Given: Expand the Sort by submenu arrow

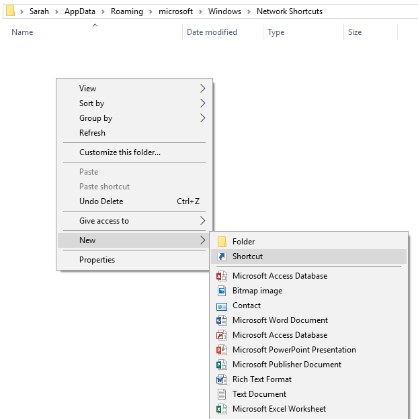Looking at the screenshot, I should [x=202, y=103].
